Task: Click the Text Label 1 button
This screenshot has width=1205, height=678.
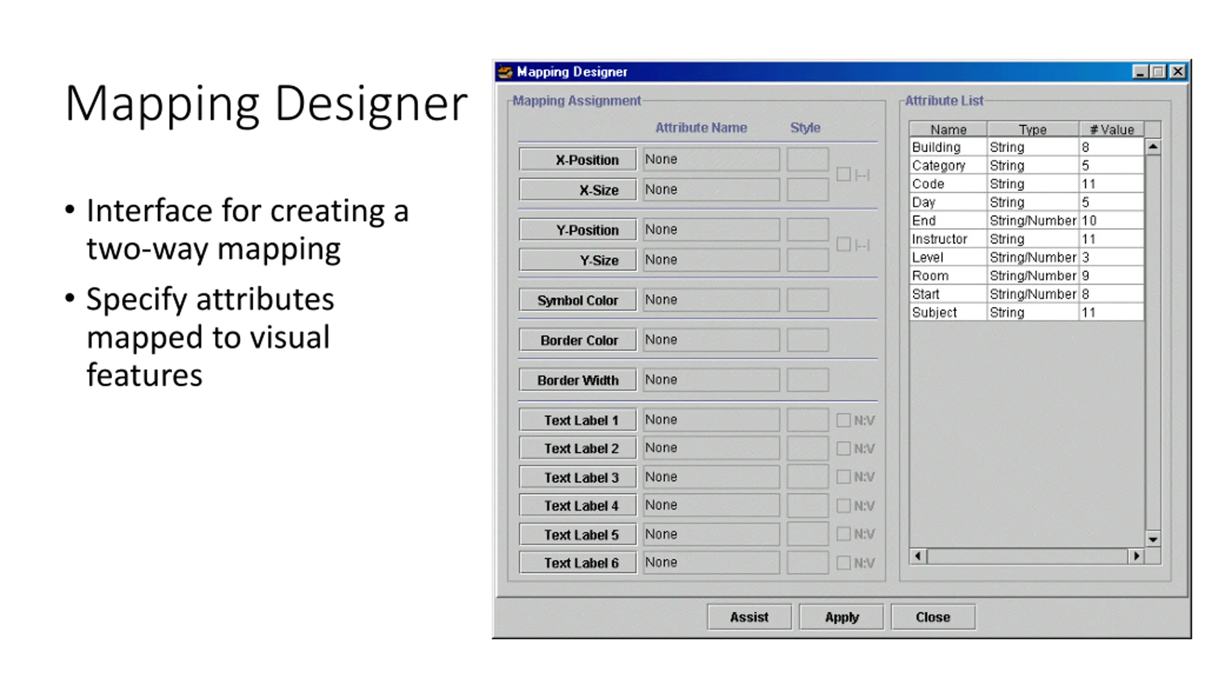Action: click(x=578, y=420)
